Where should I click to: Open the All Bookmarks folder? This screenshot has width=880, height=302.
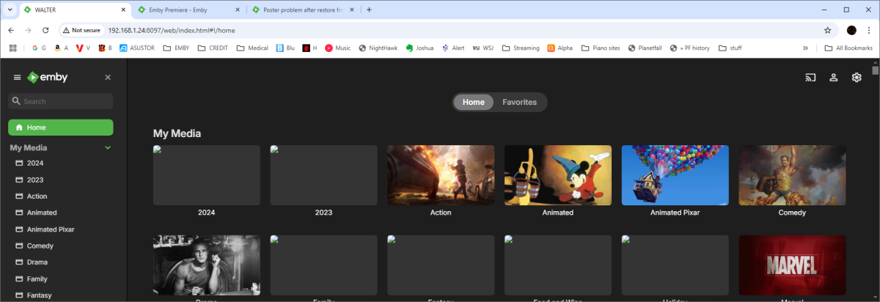pyautogui.click(x=848, y=48)
